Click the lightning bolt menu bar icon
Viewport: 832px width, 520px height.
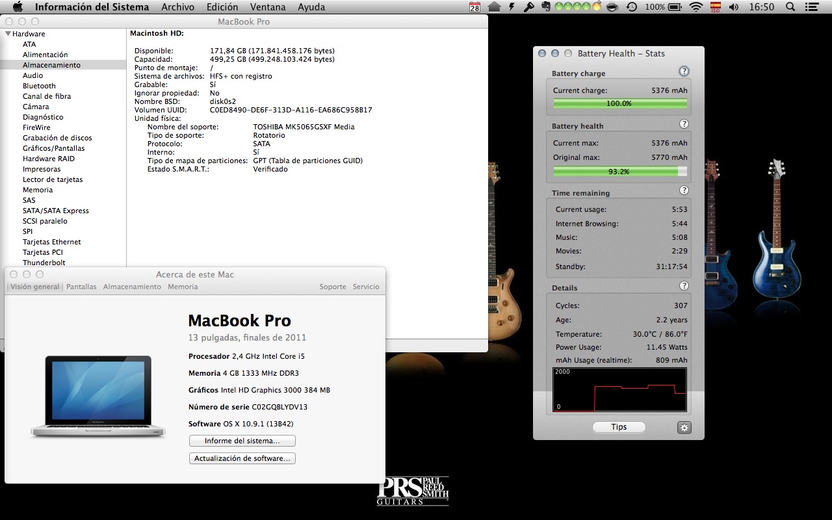[x=512, y=7]
